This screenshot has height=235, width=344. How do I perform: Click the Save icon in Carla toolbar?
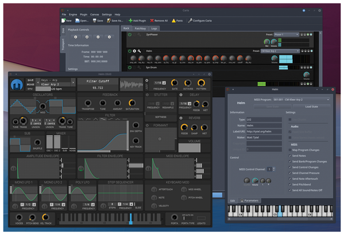click(x=95, y=21)
